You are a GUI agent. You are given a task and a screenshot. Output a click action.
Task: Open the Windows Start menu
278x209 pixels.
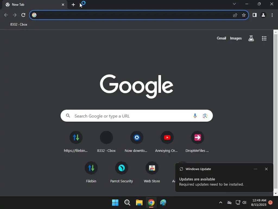[x=115, y=202]
